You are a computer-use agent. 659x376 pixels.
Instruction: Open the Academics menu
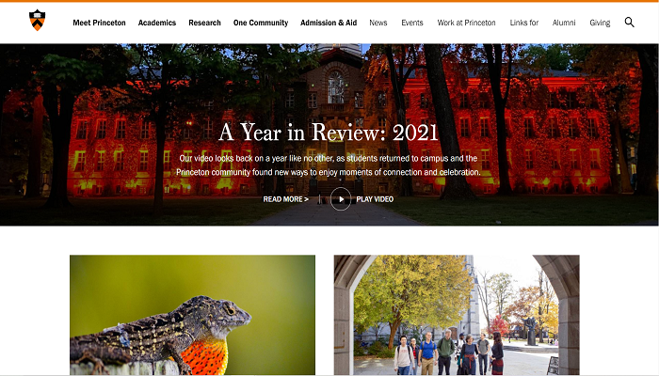pos(157,23)
